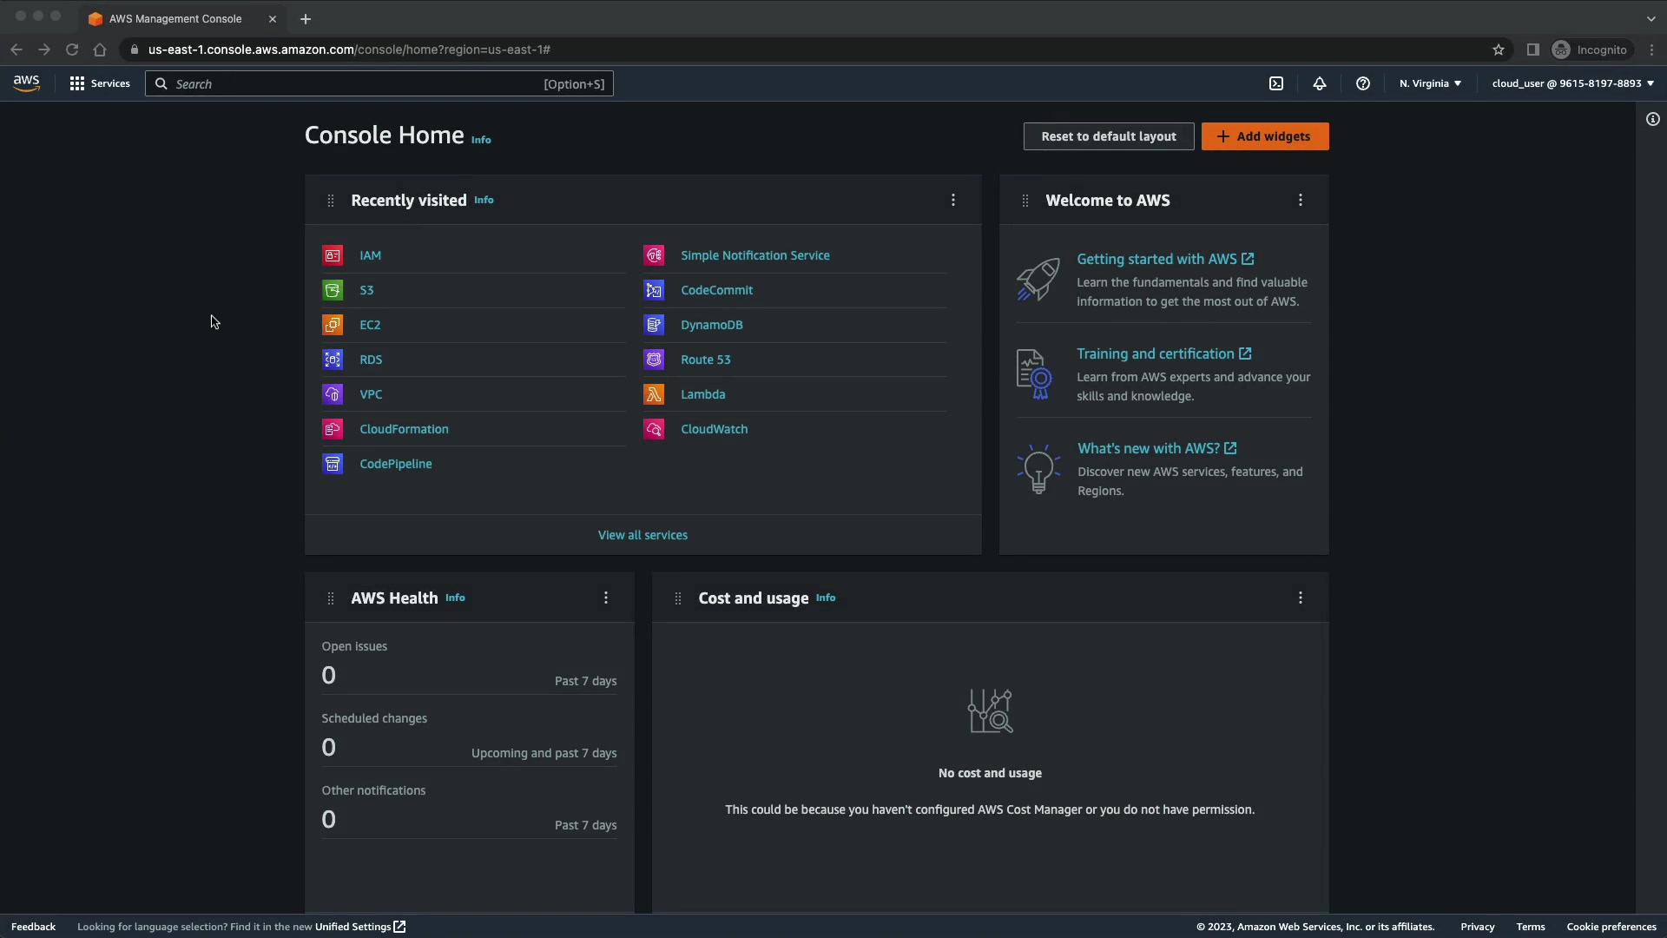1667x938 pixels.
Task: Expand the N. Virginia region dropdown
Action: [1430, 84]
